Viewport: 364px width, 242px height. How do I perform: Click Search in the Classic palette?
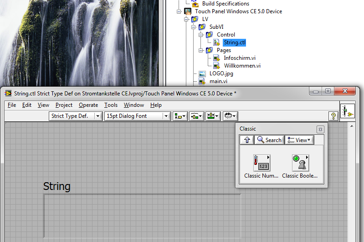[x=269, y=140]
